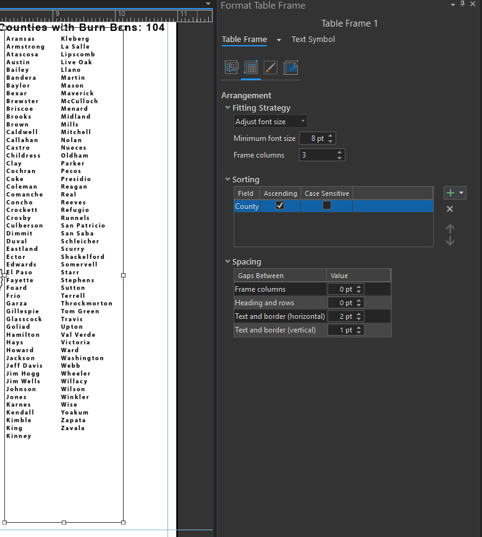Collapse the Fitting Strategy section

[x=227, y=108]
